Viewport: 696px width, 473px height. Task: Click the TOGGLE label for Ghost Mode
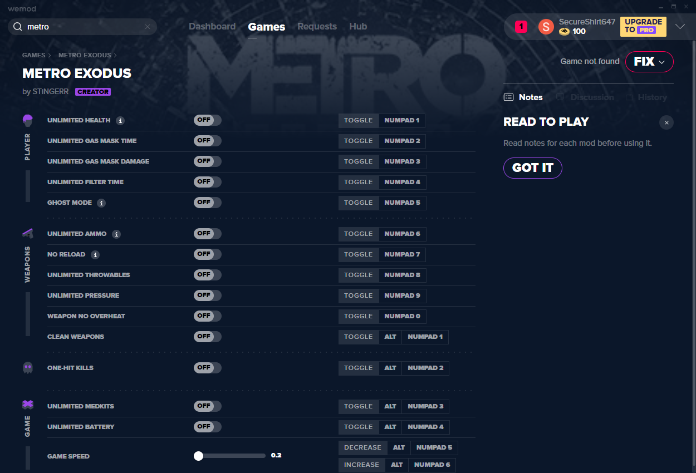point(358,203)
